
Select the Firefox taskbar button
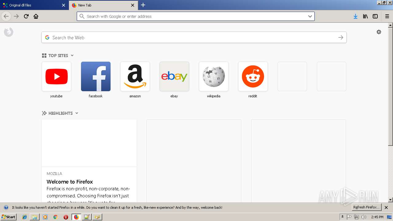pos(76,217)
